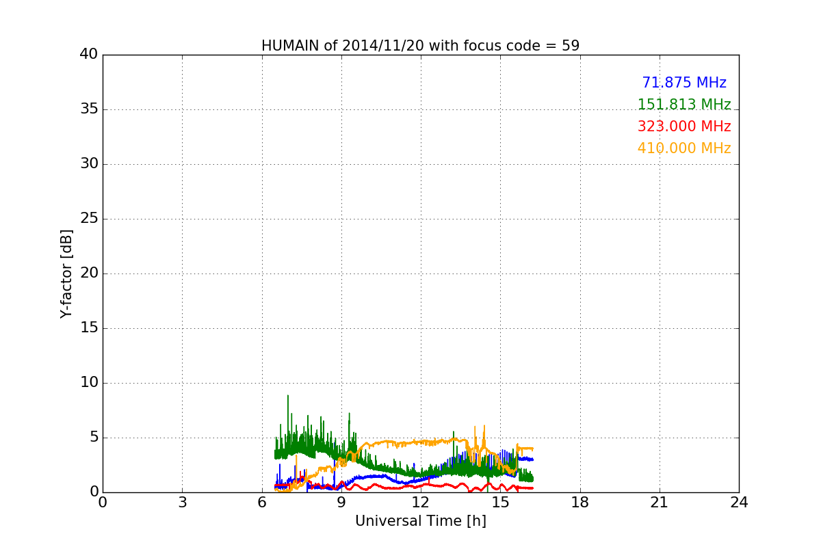Select the 323.000 MHz legend label
Screen dimensions: 821x547
[684, 126]
